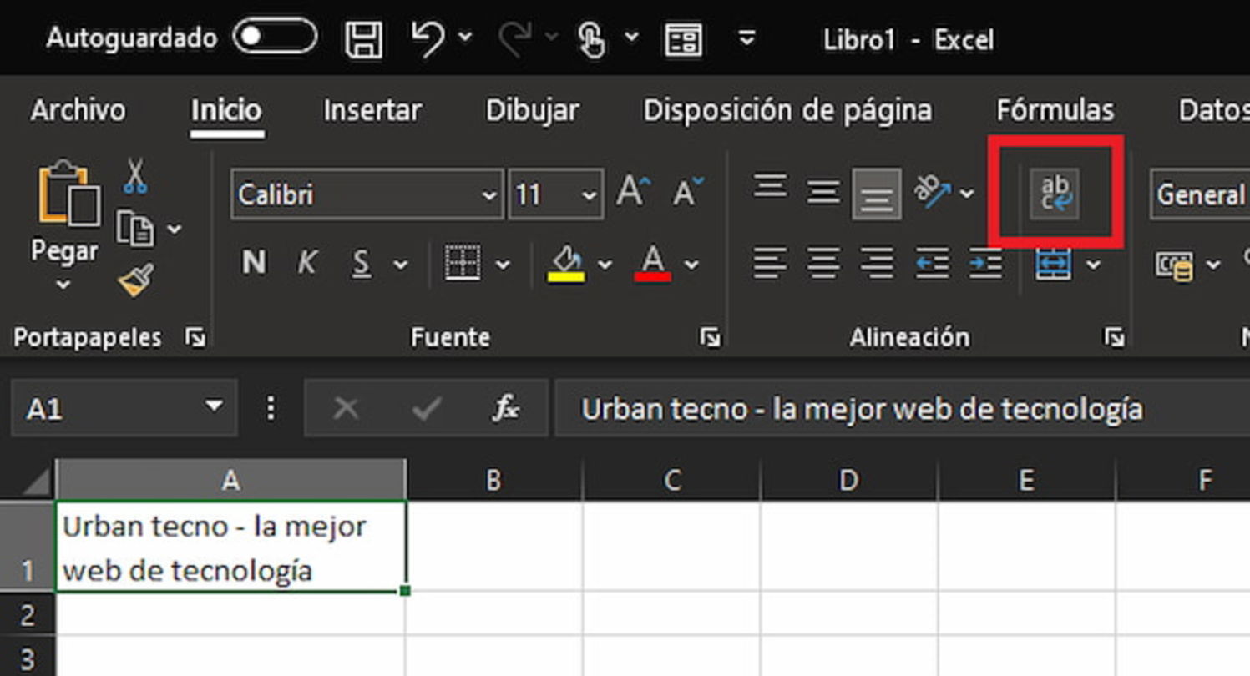
Task: Toggle underline S formatting
Action: pyautogui.click(x=361, y=264)
